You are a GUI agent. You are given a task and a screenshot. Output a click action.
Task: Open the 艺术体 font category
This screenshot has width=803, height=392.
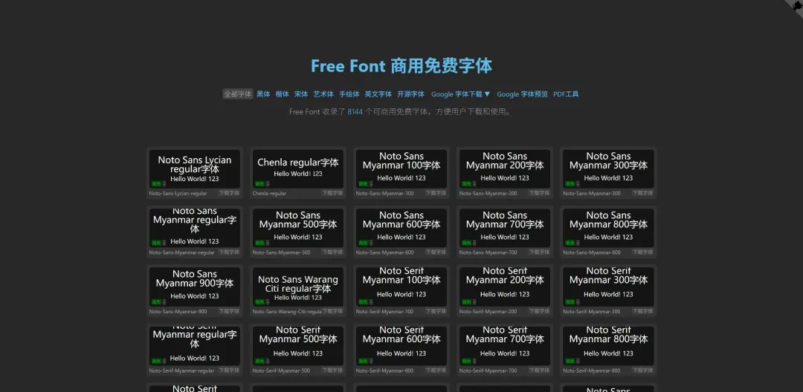point(323,94)
